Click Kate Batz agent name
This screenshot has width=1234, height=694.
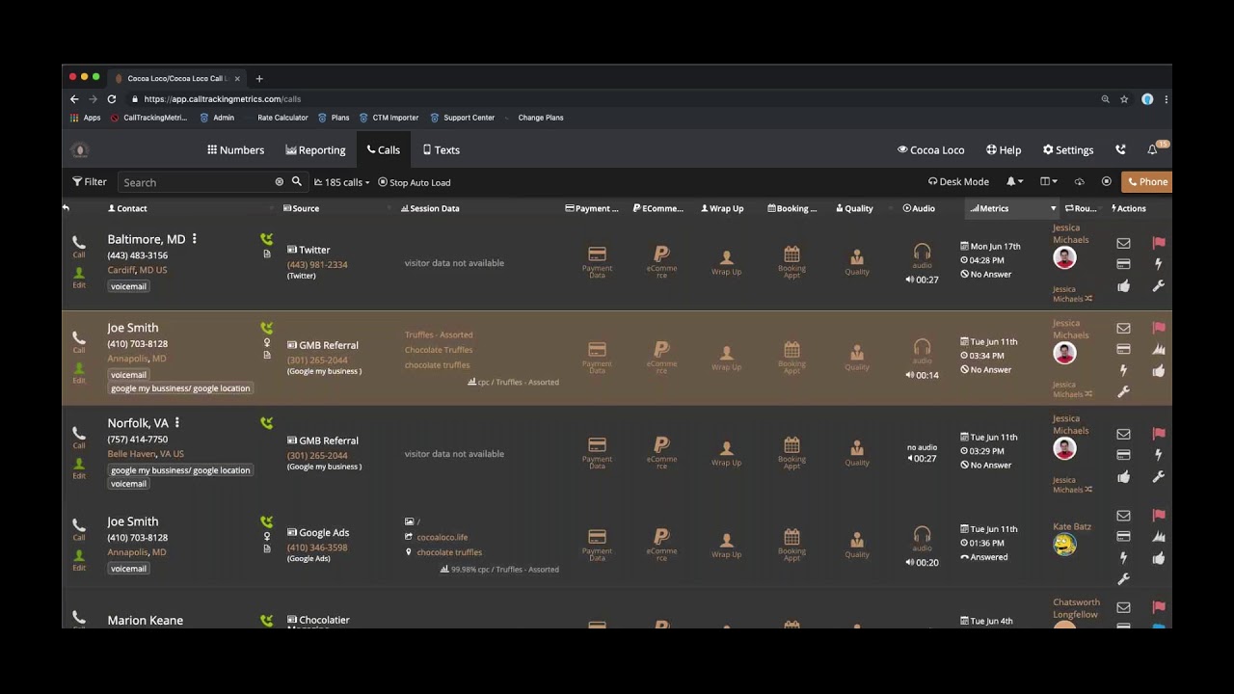(x=1072, y=526)
